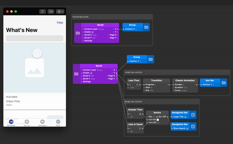The height and width of the screenshot is (144, 233).
Task: Toggle the Turn On checkbox in Switch
Action: click(x=158, y=120)
